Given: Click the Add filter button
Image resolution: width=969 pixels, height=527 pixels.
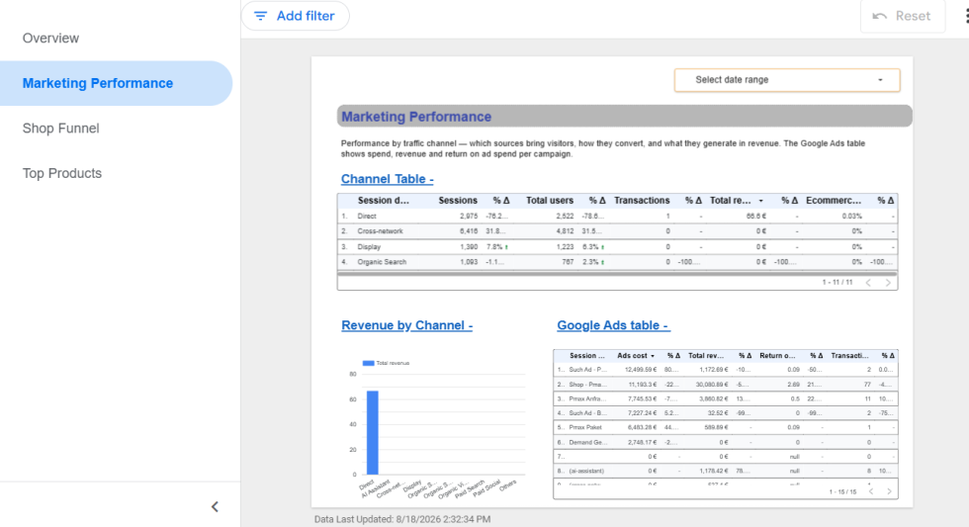Looking at the screenshot, I should pos(296,16).
